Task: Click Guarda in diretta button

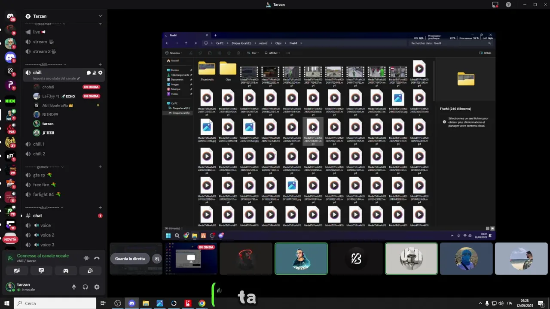Action: pyautogui.click(x=130, y=259)
